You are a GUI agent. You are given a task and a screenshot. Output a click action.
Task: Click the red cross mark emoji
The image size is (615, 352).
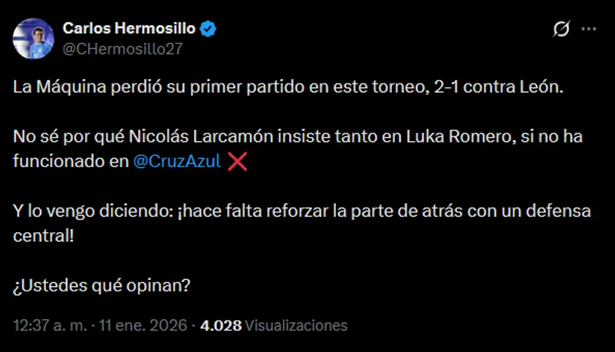237,162
